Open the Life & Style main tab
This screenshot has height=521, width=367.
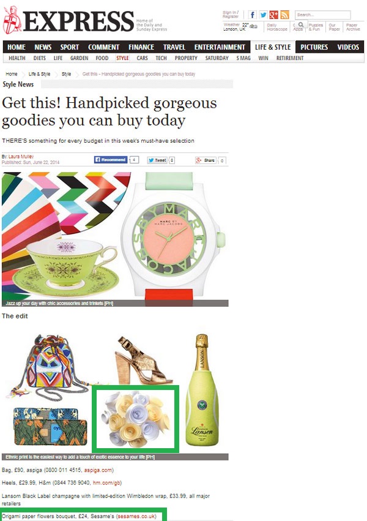click(x=273, y=47)
